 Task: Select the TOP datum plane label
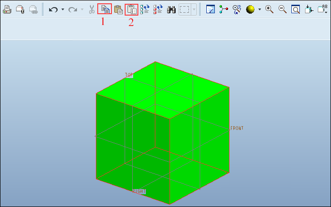129,75
